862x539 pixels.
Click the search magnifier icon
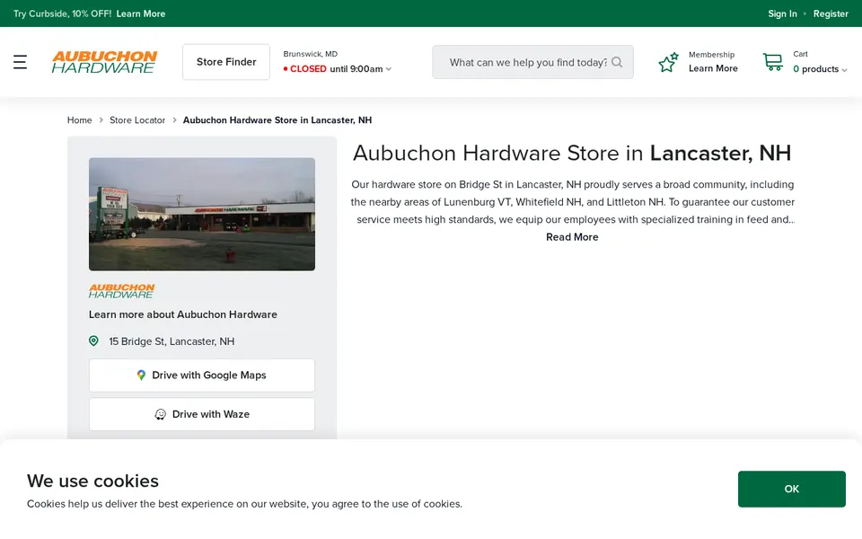pos(617,62)
